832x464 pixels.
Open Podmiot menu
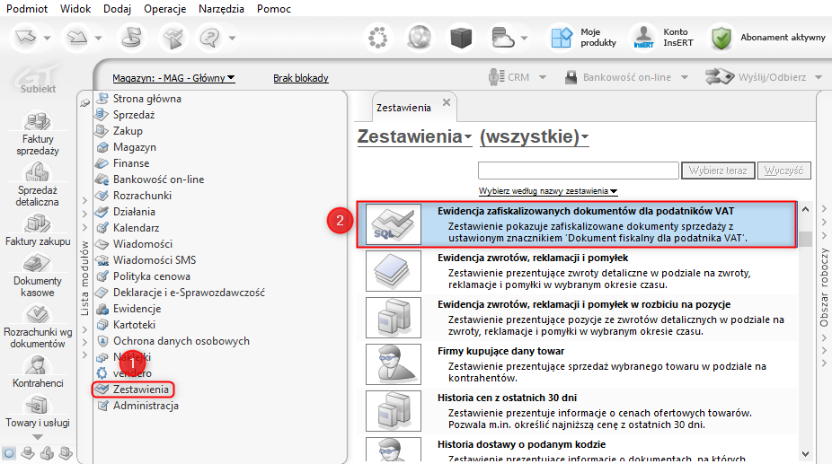click(27, 9)
